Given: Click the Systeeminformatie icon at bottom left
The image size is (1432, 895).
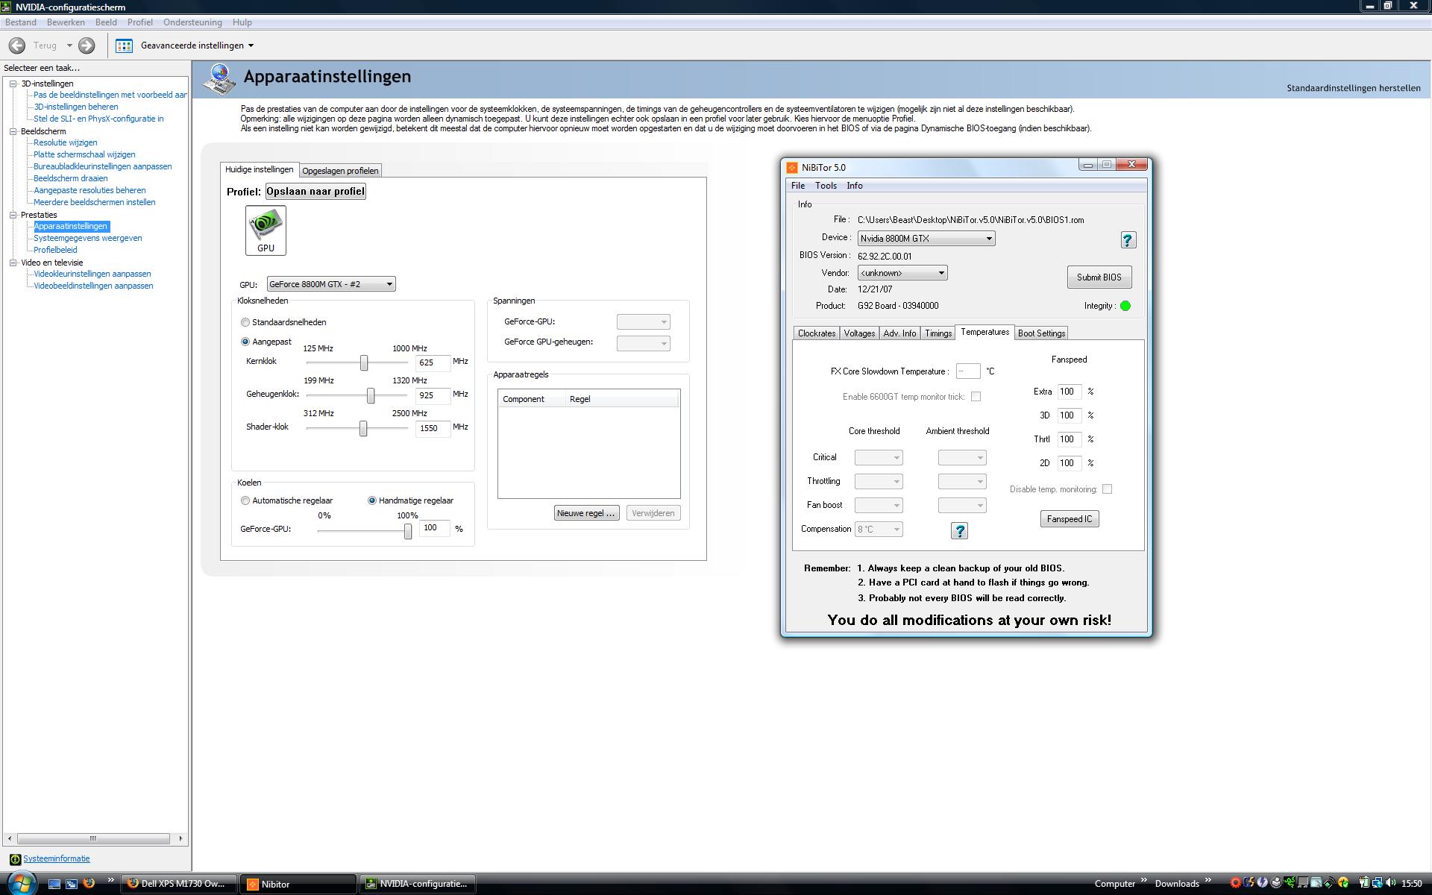Looking at the screenshot, I should (x=14, y=859).
